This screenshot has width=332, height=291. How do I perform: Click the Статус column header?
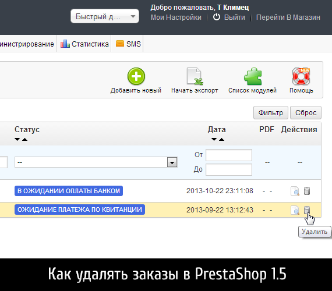27,129
